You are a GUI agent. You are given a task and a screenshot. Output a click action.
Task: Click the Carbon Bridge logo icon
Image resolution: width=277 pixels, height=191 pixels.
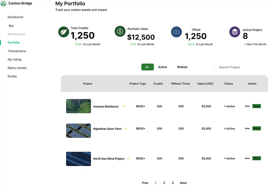pyautogui.click(x=3, y=4)
